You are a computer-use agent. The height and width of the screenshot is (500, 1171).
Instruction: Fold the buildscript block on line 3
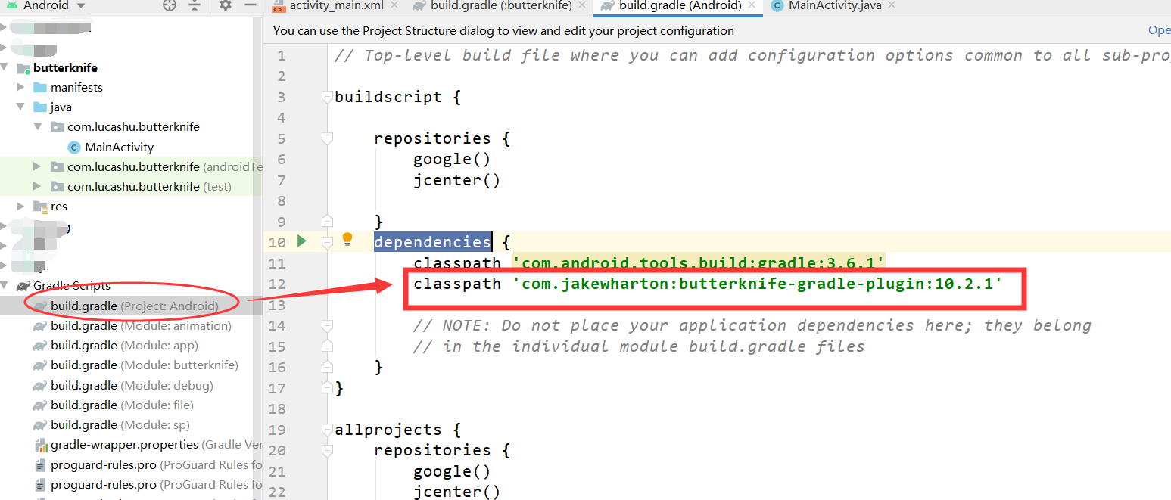[327, 96]
